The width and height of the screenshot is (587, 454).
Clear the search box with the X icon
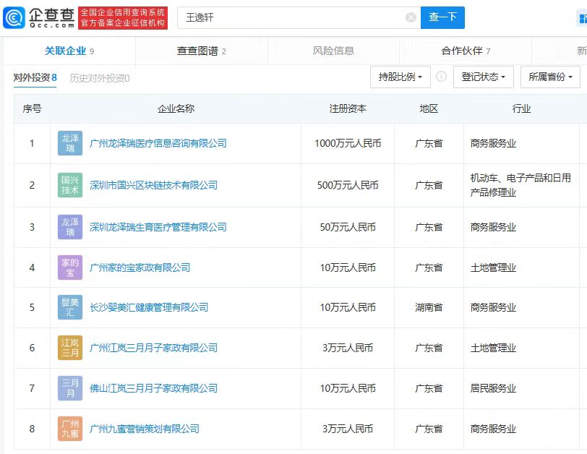point(411,17)
